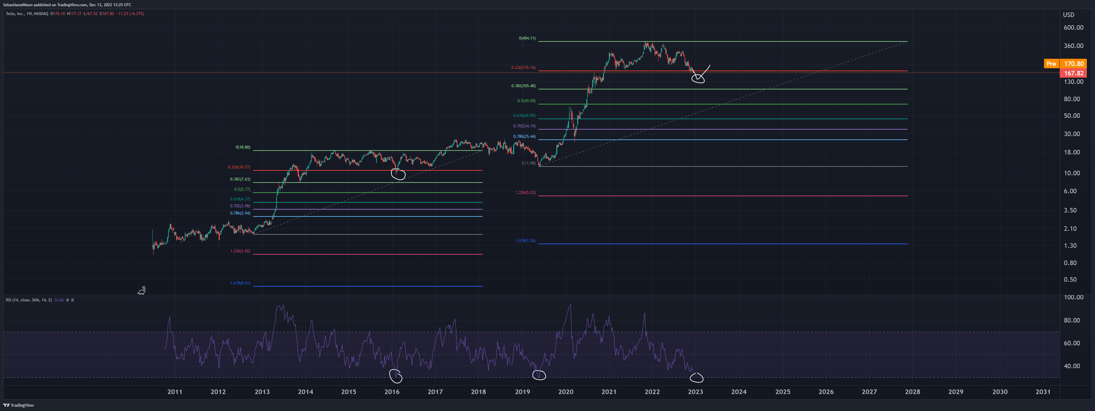Click the orange Pre market label
Screen dimensions: 1095x411
[1051, 64]
